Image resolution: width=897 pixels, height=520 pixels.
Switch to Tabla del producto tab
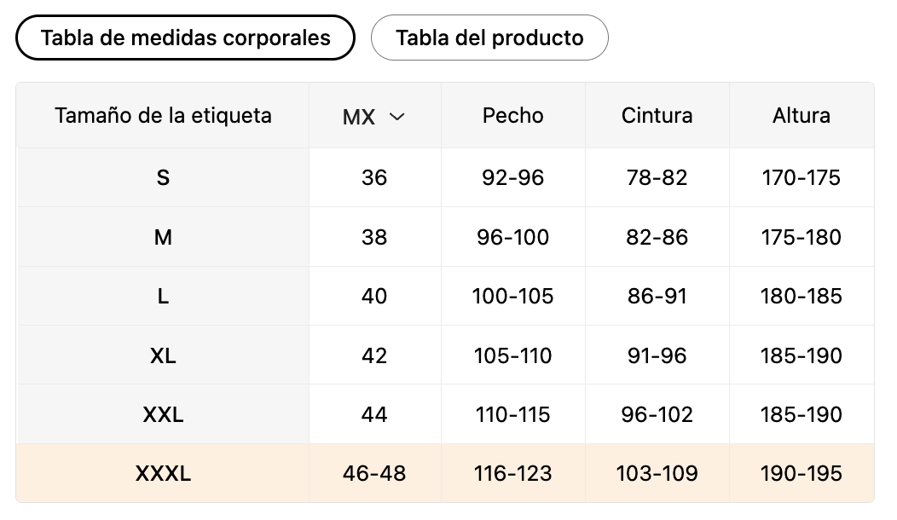489,38
